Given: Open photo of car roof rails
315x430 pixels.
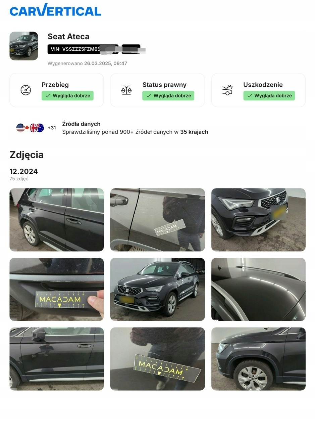Looking at the screenshot, I should click(258, 289).
